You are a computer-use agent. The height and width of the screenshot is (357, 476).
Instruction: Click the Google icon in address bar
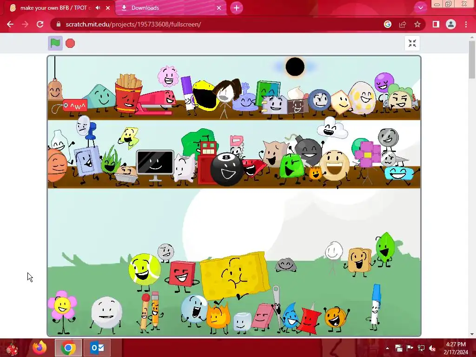pos(387,24)
